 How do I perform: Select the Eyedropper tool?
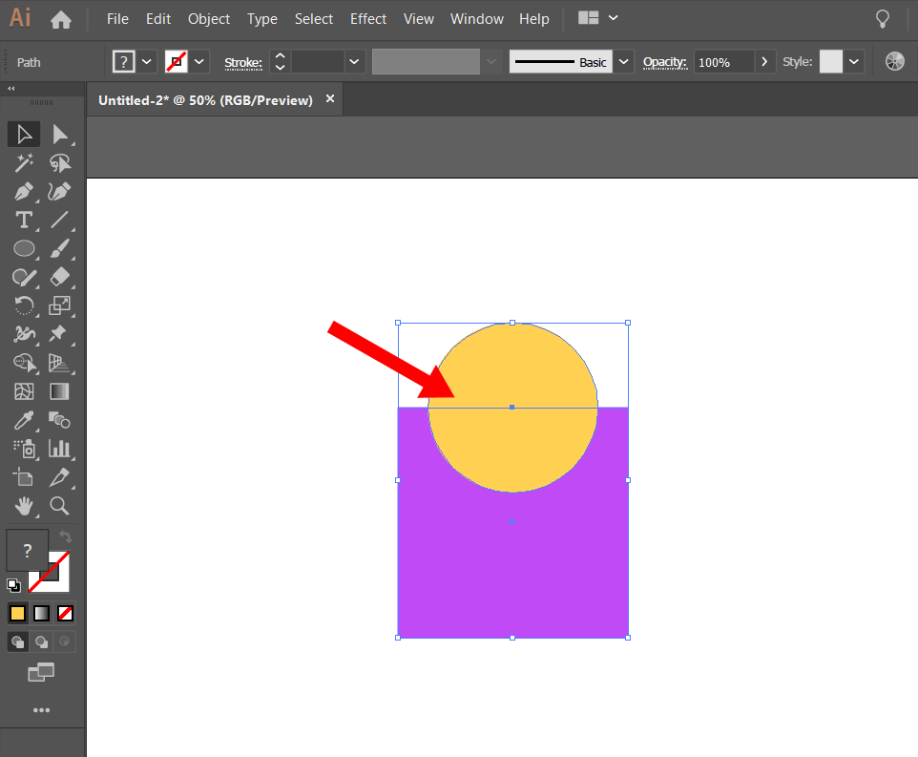click(23, 420)
